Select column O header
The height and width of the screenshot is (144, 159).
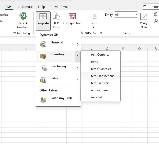(107, 49)
